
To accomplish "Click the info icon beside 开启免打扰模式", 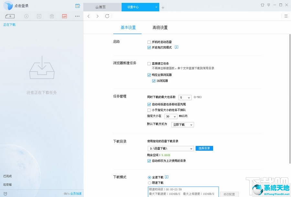I will tap(177, 47).
